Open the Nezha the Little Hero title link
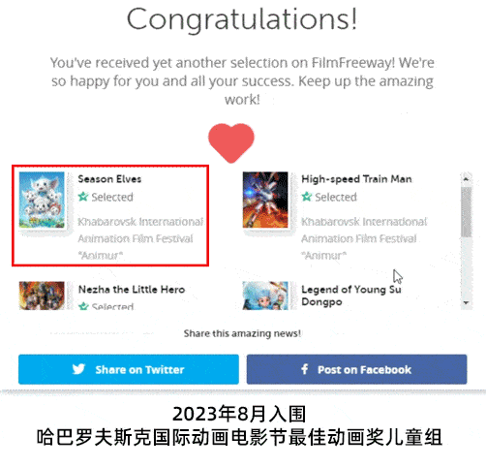 pyautogui.click(x=132, y=289)
